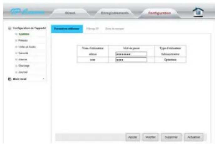This screenshot has height=144, width=215.
Task: Expand the Mode local section arrow
Action: click(44, 79)
